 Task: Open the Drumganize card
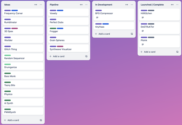pos(23,66)
